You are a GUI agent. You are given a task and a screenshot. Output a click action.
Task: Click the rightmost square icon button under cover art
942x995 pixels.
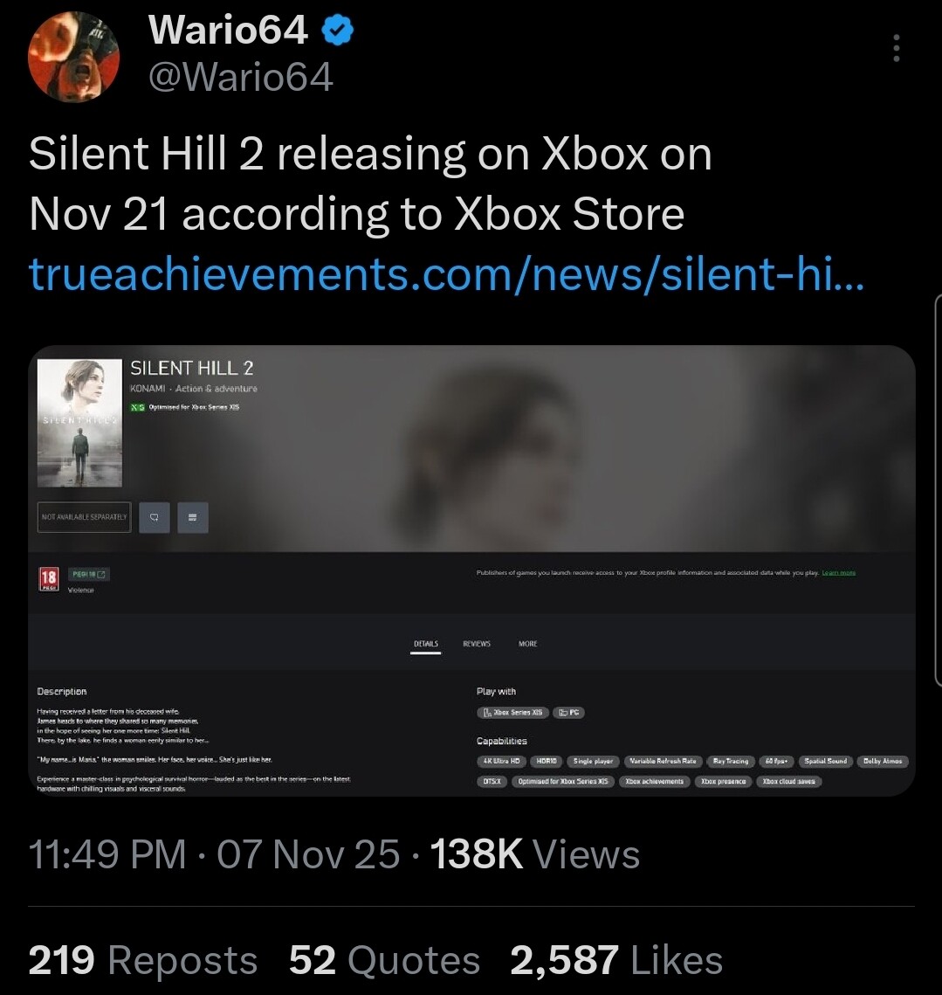[x=192, y=517]
